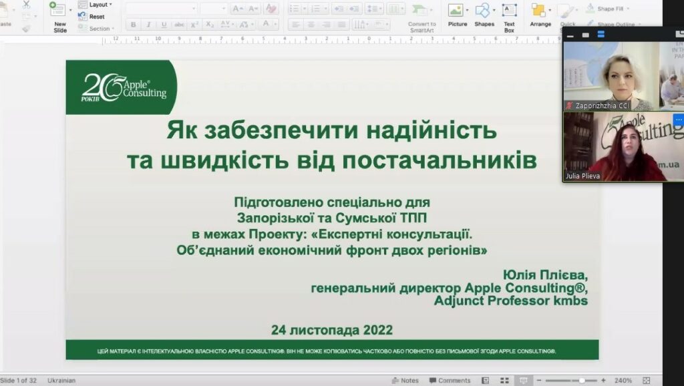
Task: Click the Ukrainian language indicator
Action: (x=61, y=381)
